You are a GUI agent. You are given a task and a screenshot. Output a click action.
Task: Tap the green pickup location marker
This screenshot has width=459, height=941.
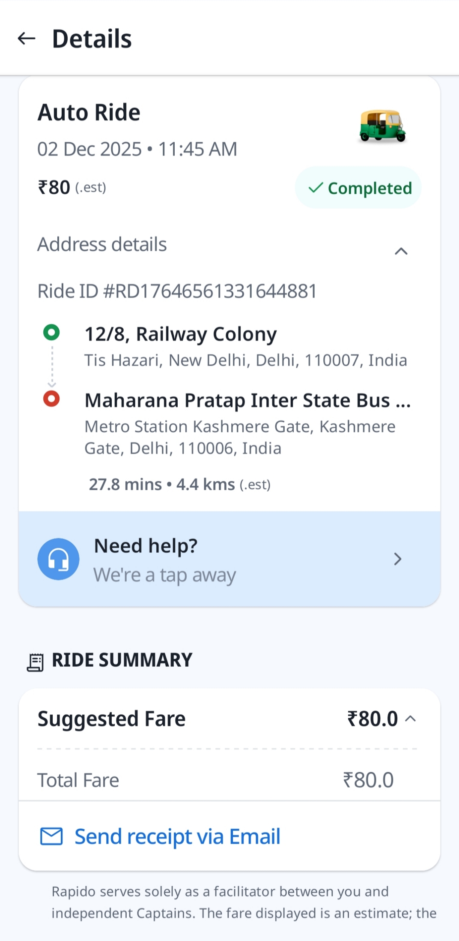click(x=51, y=333)
